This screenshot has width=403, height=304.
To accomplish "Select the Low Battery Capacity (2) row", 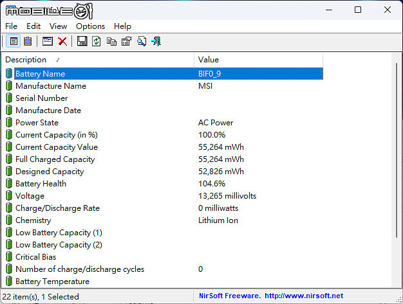I will pyautogui.click(x=165, y=245).
